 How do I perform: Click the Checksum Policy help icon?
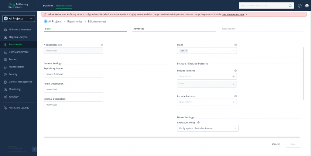198,123
